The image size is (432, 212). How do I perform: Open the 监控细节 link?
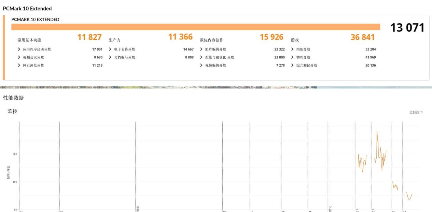coord(416,112)
